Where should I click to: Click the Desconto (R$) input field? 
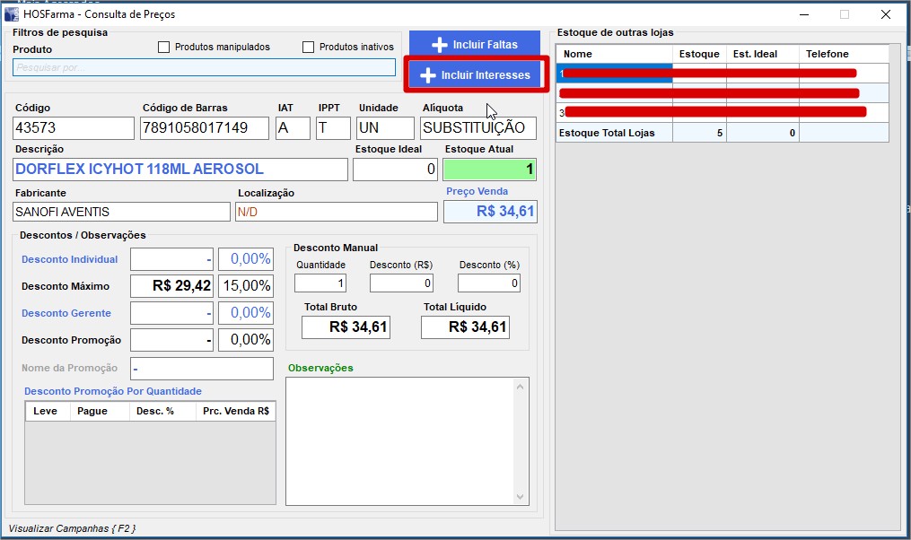401,283
